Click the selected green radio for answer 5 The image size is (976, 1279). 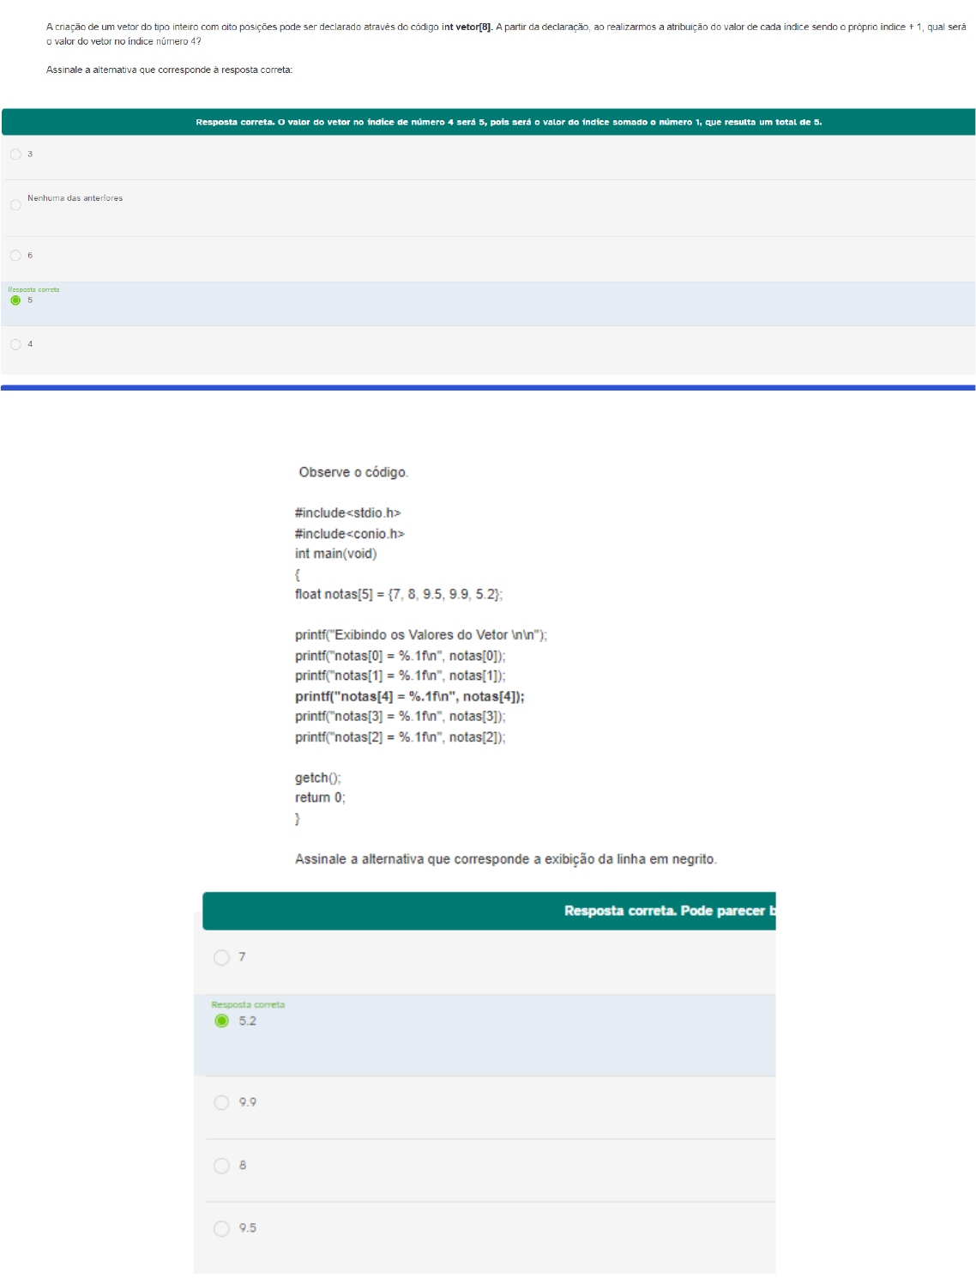(15, 300)
